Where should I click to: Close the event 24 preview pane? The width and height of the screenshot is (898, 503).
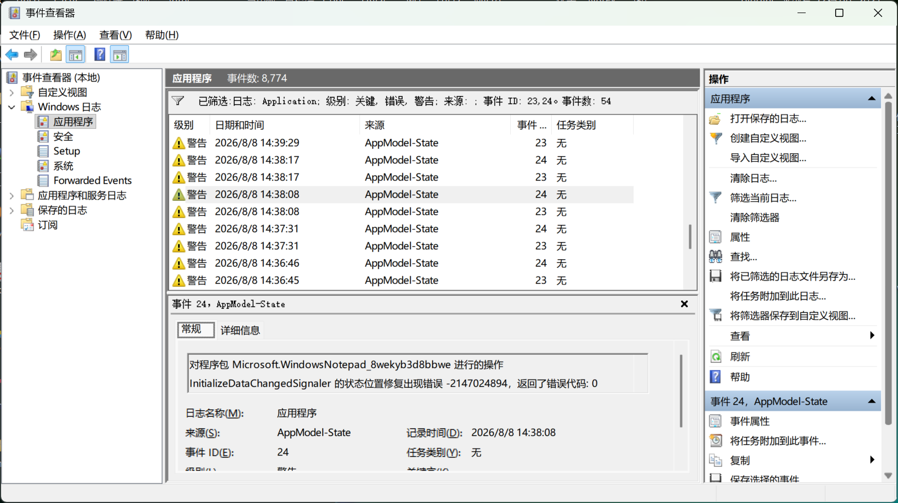pyautogui.click(x=684, y=304)
